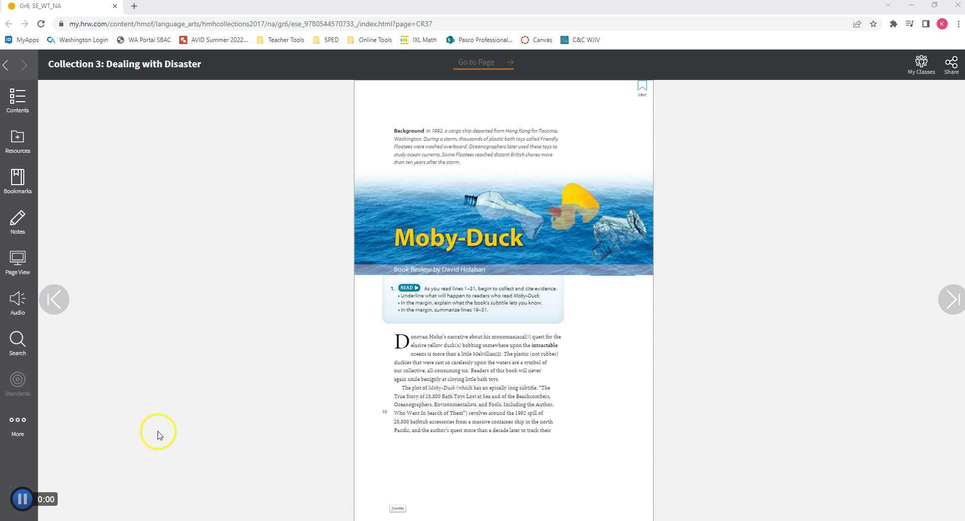Click inside the Go to Page field
The width and height of the screenshot is (965, 521).
(476, 62)
